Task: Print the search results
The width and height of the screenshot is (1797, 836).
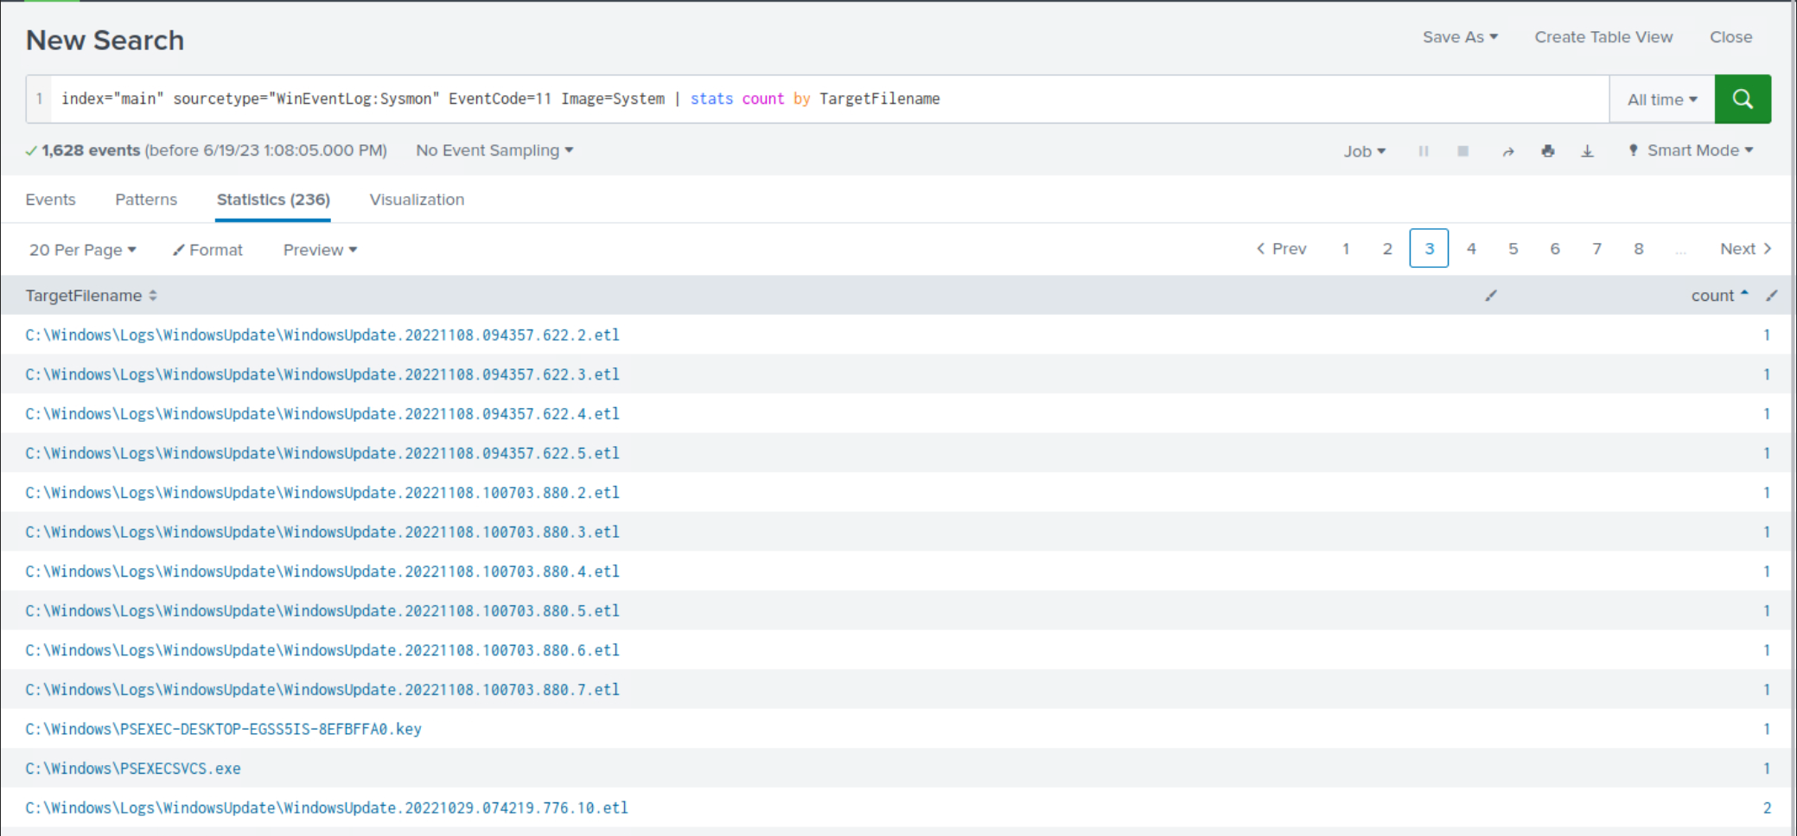Action: tap(1547, 151)
